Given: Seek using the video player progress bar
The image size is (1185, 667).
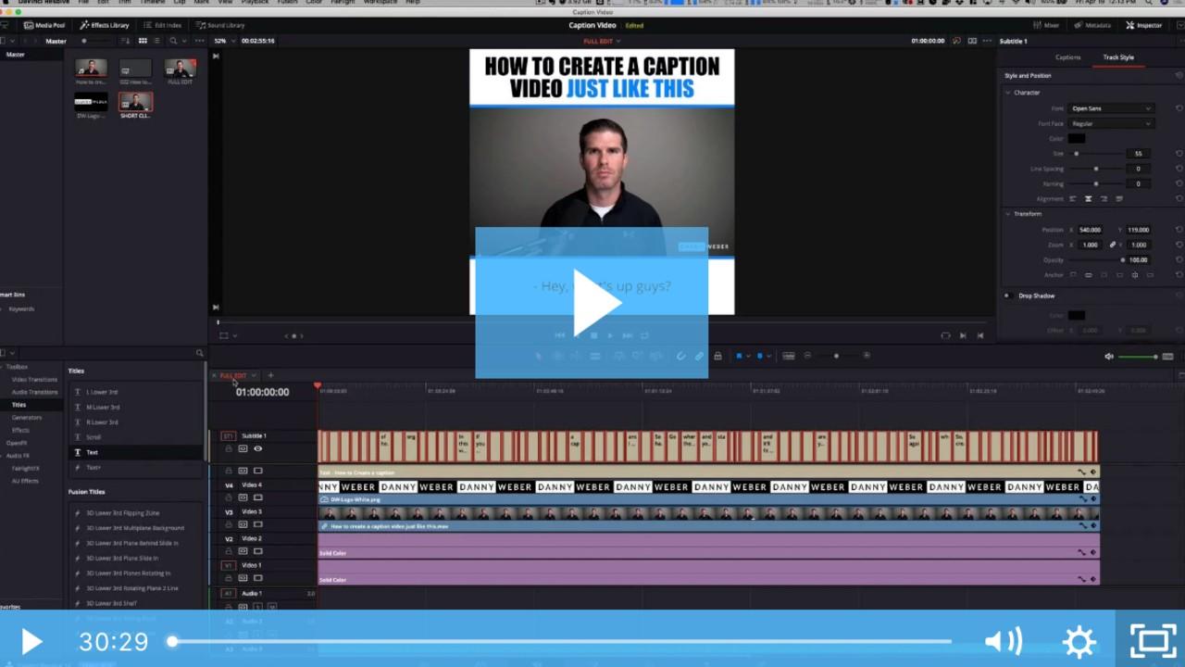Looking at the screenshot, I should click(561, 641).
